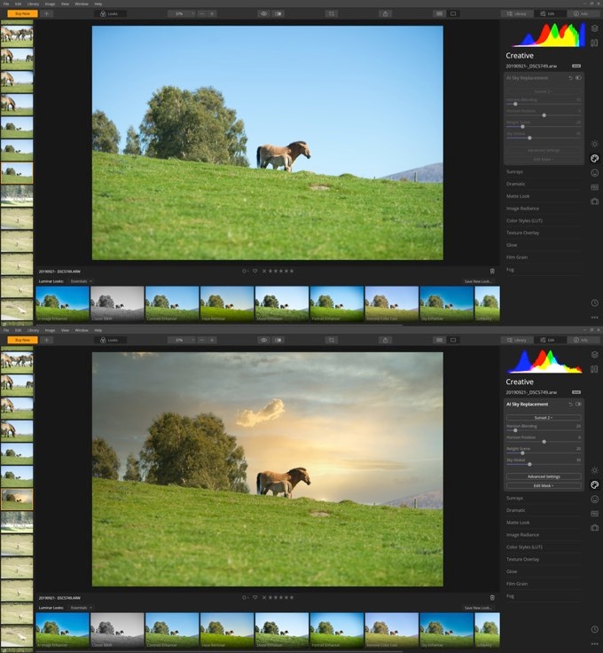Delete photo with trash icon, top window
Image resolution: width=603 pixels, height=653 pixels.
point(492,271)
